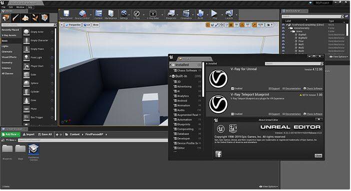Collapse the Built-In plugins category
Image resolution: width=351 pixels, height=191 pixels.
click(x=170, y=76)
